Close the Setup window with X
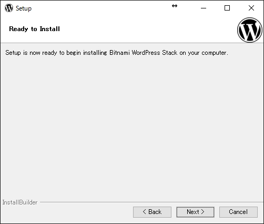The image size is (264, 224). click(x=251, y=8)
